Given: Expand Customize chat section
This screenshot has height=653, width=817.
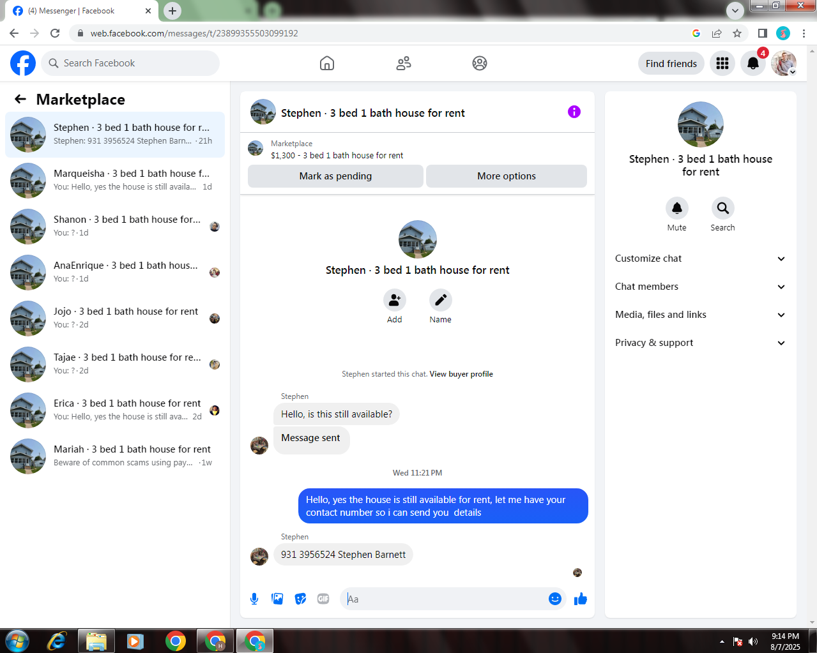Looking at the screenshot, I should coord(701,259).
